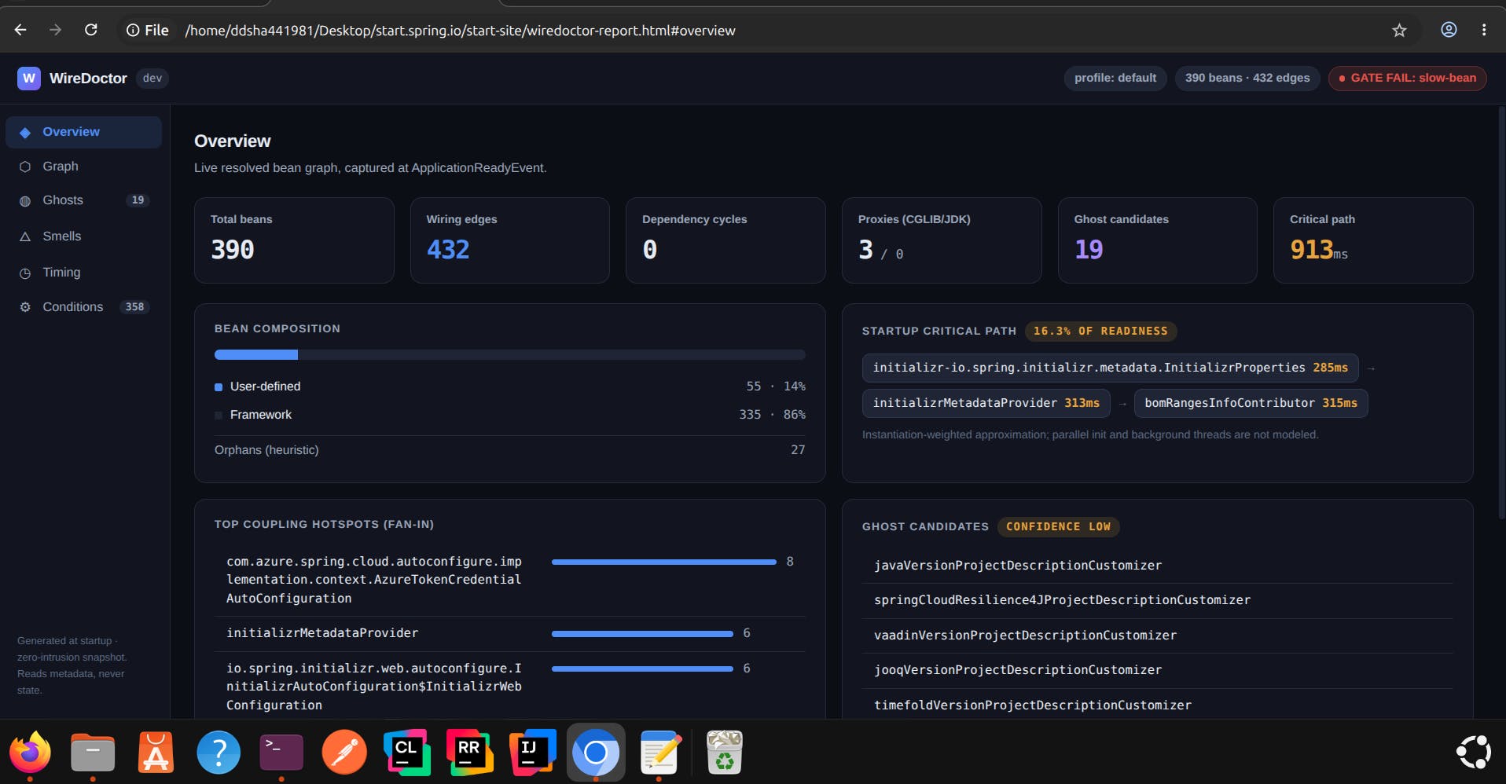1506x784 pixels.
Task: Open Postman from the dock
Action: 344,753
